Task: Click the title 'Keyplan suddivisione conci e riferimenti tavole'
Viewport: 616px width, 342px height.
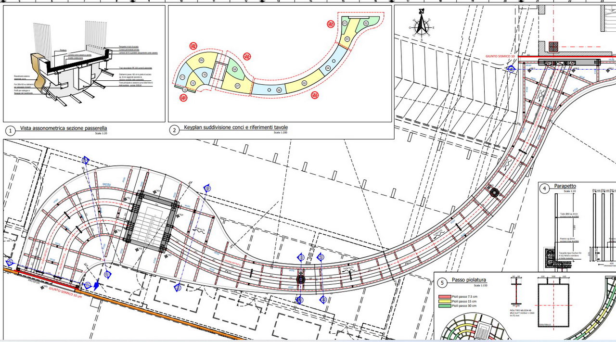Action: pos(236,128)
